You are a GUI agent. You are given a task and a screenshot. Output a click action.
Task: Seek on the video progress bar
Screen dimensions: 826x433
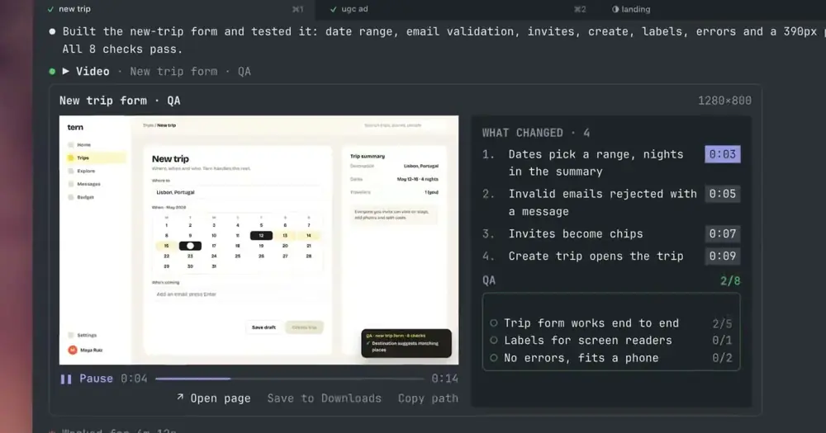point(289,379)
